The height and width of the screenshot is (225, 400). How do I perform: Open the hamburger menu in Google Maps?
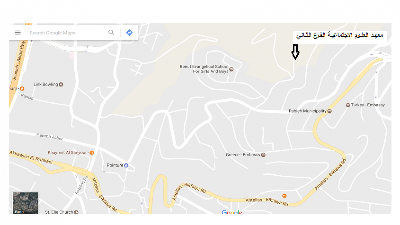[18, 33]
